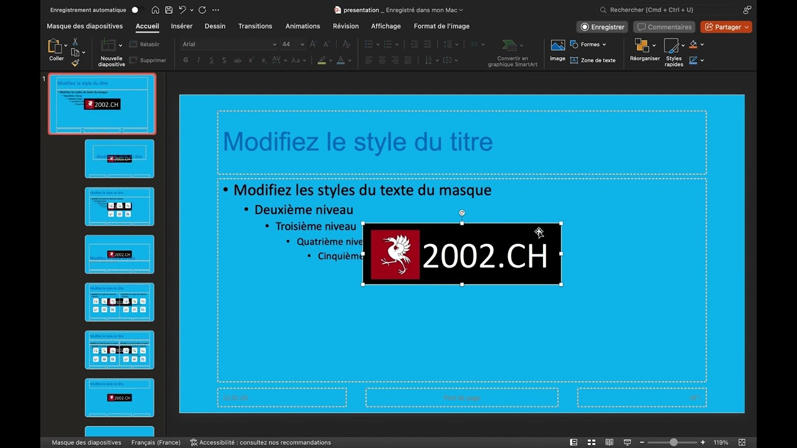The height and width of the screenshot is (448, 797).
Task: Click the Home icon in title bar
Action: pos(156,10)
